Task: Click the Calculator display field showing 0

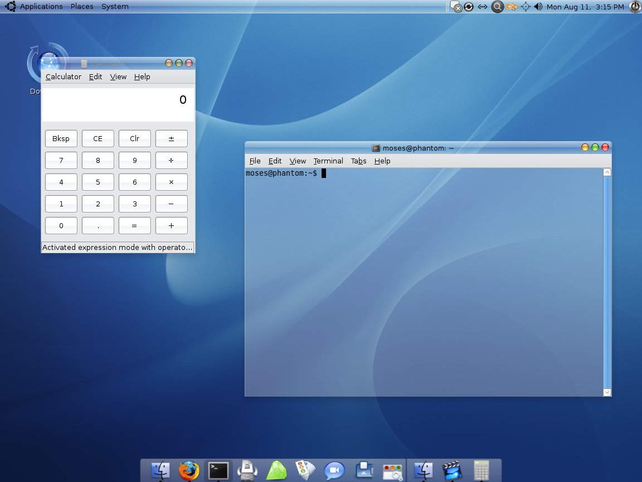Action: tap(118, 104)
